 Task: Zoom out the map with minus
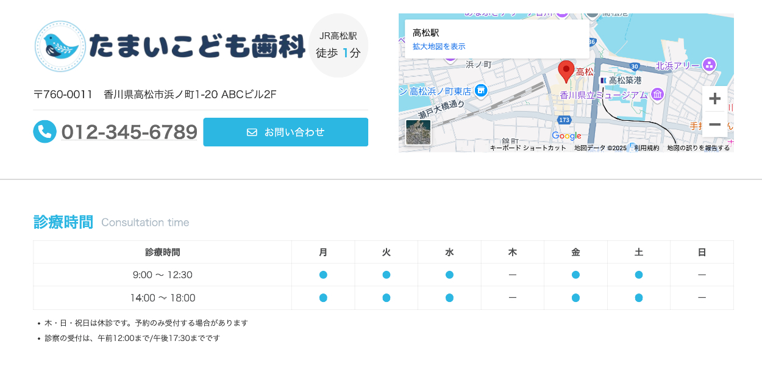(x=714, y=124)
